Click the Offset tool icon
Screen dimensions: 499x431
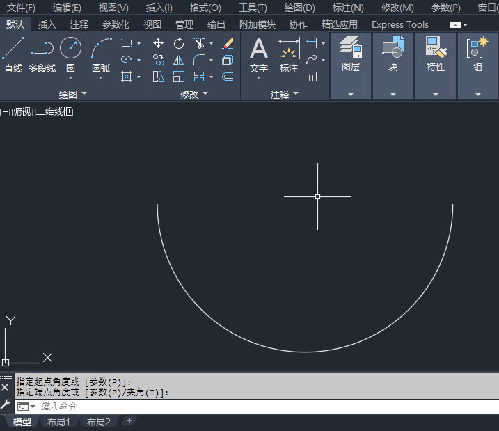point(228,77)
